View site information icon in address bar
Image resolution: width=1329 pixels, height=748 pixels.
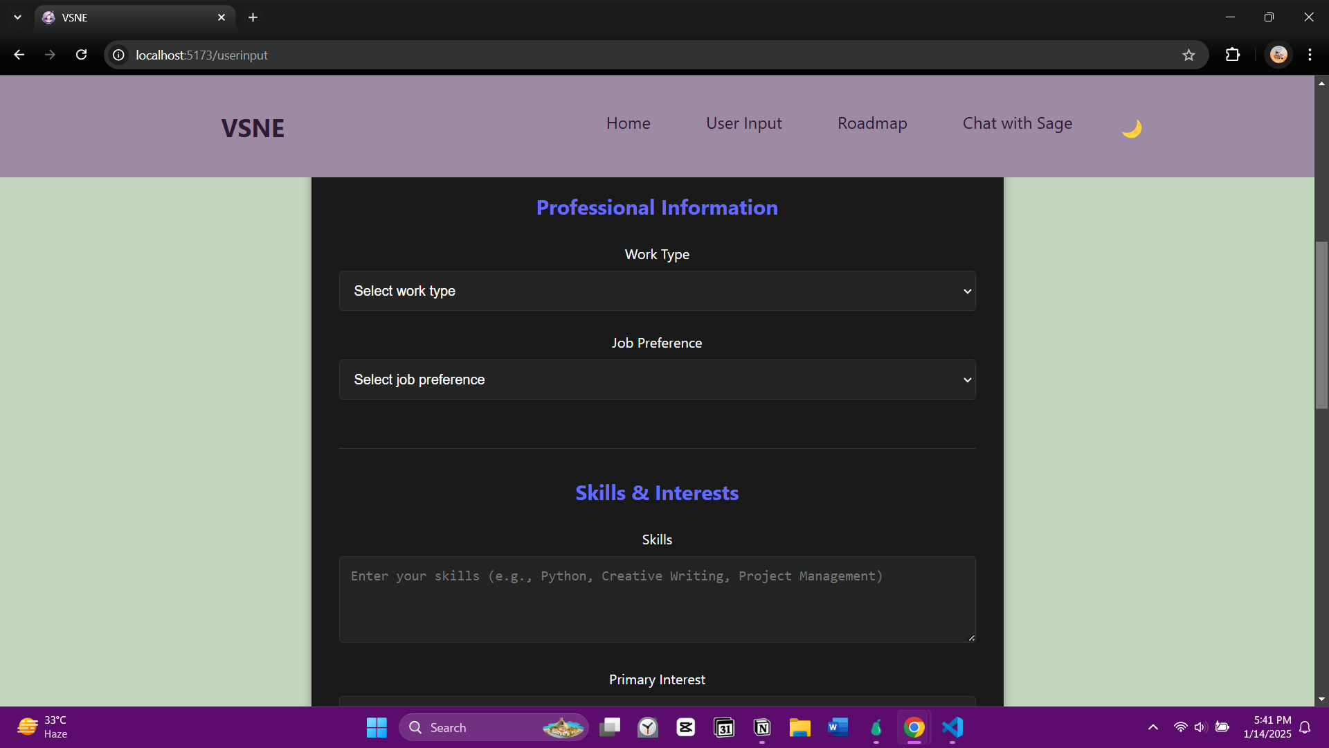(x=119, y=55)
